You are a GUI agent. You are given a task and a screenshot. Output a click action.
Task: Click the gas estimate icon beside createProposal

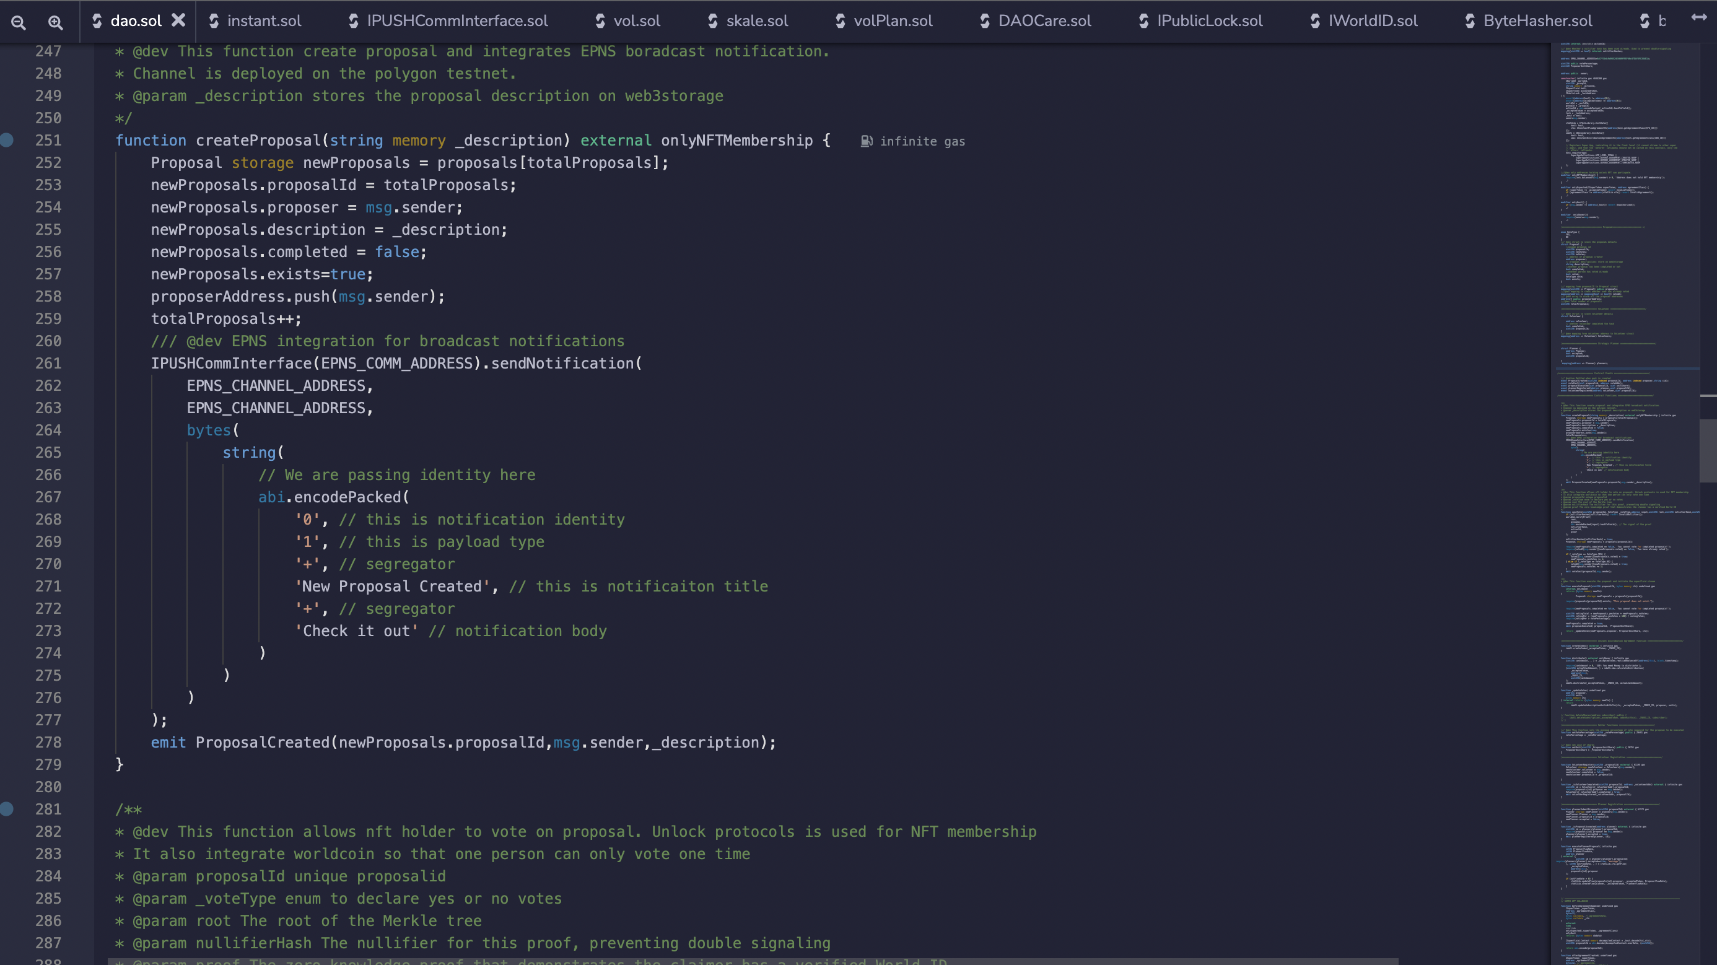pyautogui.click(x=866, y=141)
